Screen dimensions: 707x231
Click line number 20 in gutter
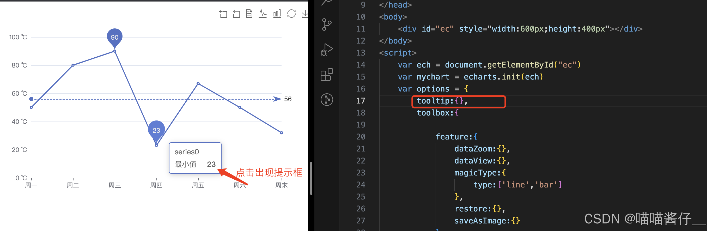click(361, 137)
